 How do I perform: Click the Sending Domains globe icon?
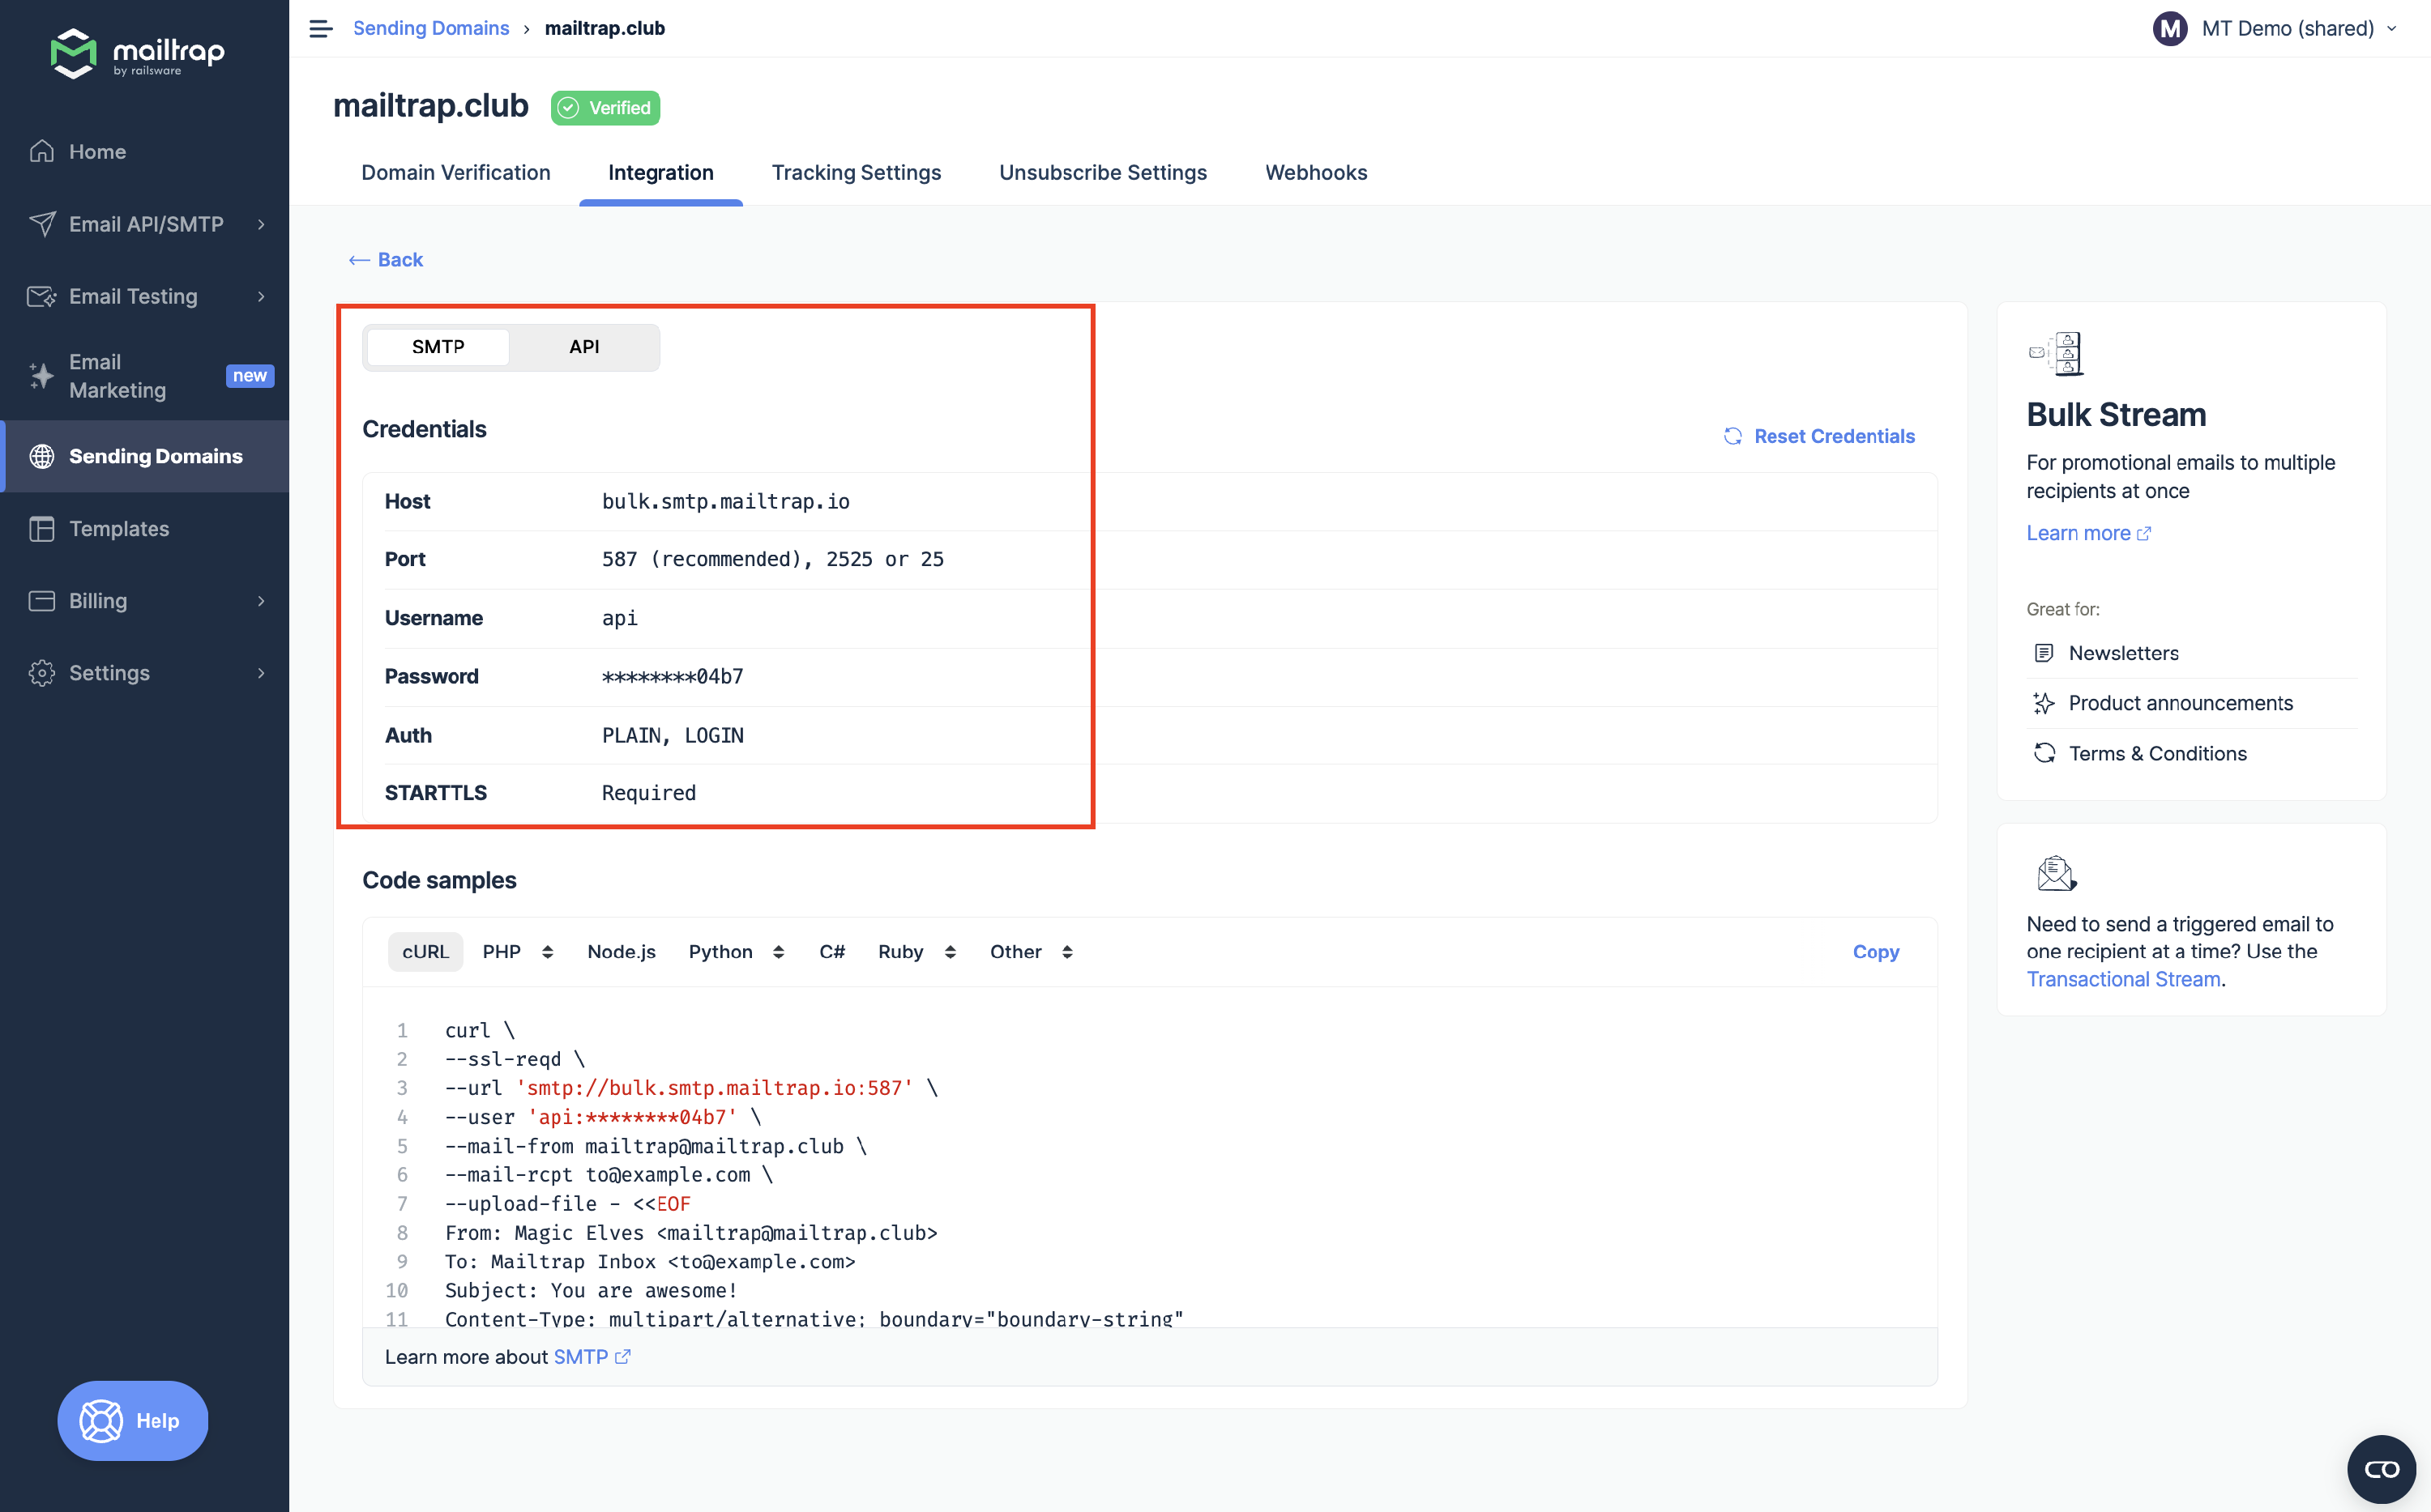pyautogui.click(x=42, y=456)
